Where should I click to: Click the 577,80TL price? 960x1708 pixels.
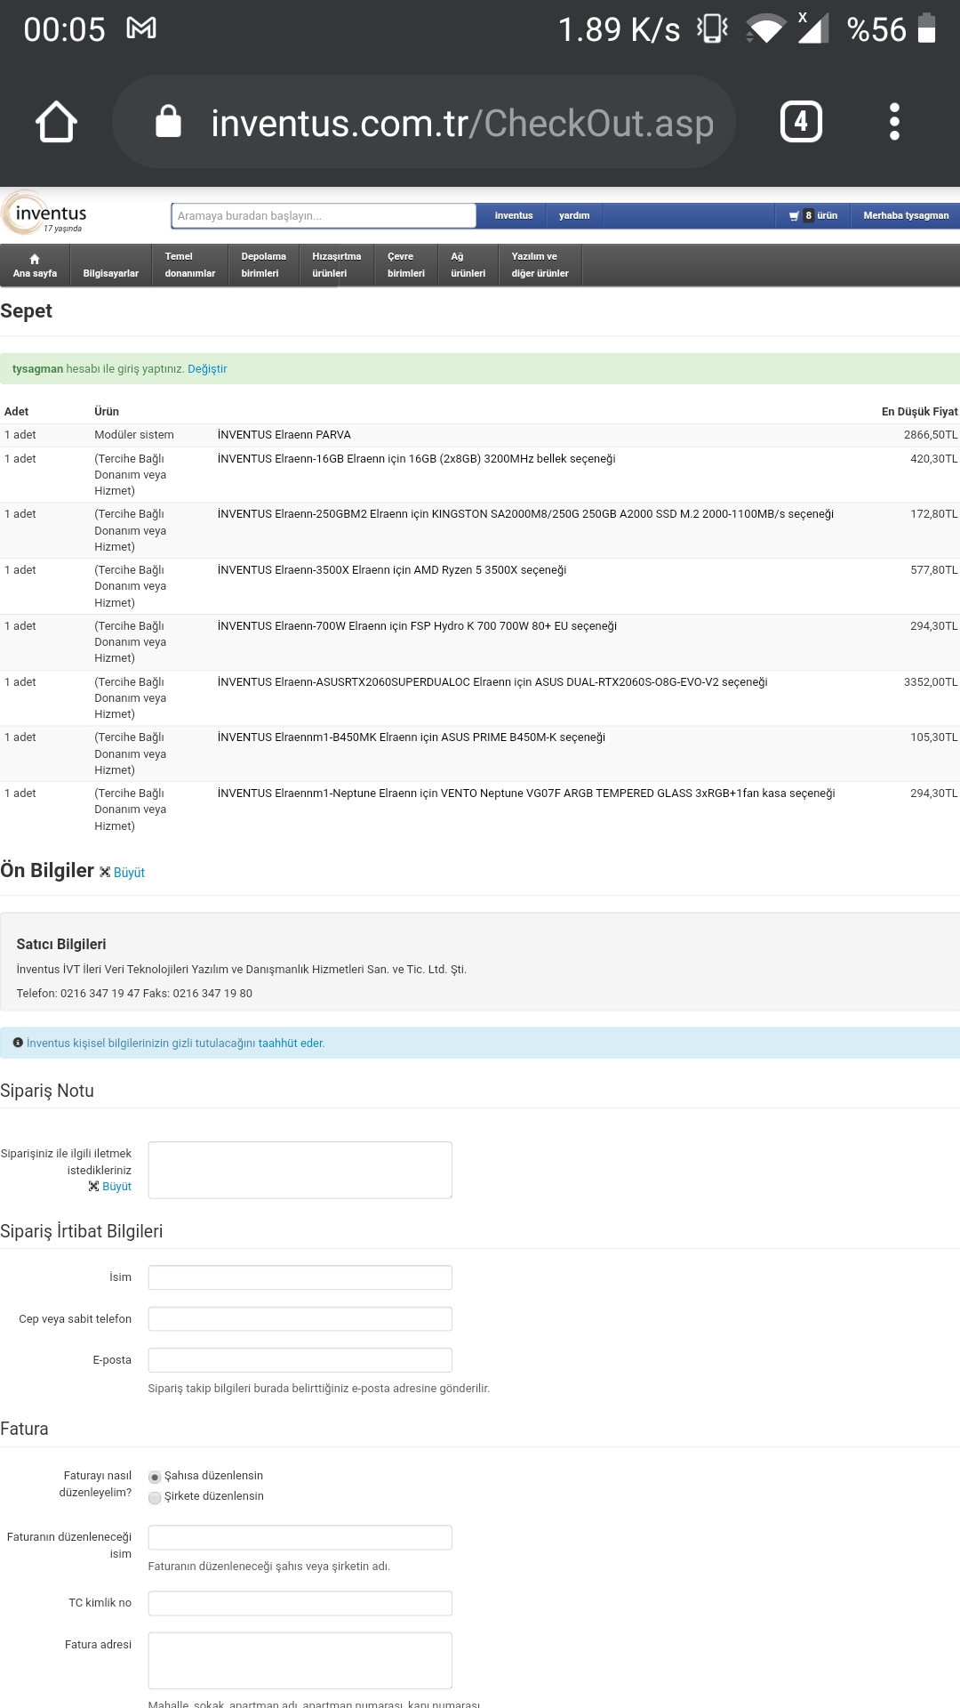click(x=934, y=570)
